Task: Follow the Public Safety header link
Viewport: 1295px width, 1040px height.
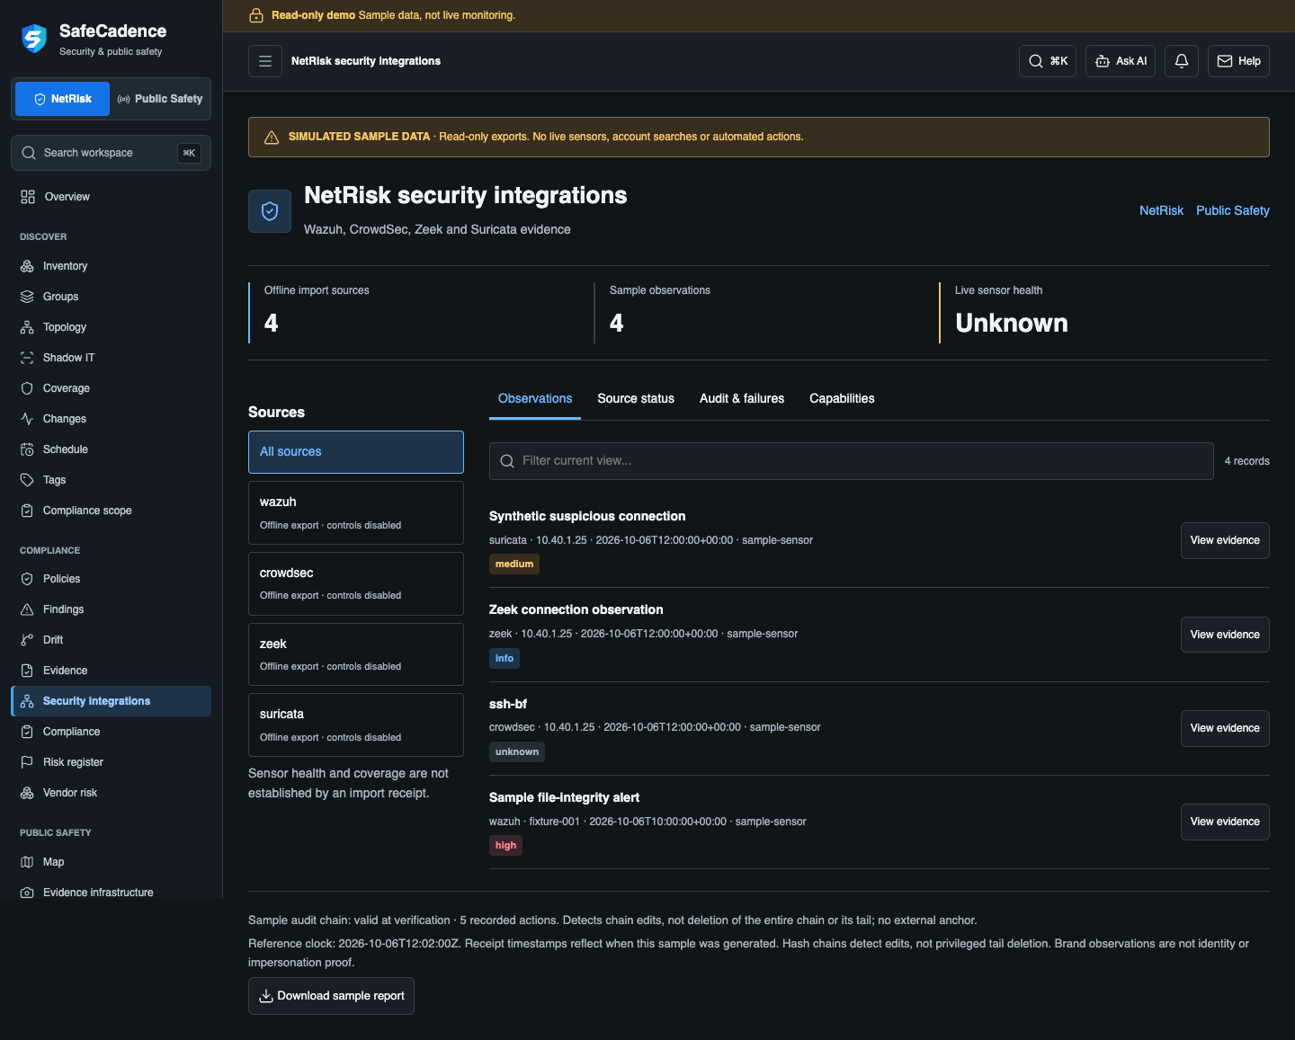Action: pos(1233,210)
